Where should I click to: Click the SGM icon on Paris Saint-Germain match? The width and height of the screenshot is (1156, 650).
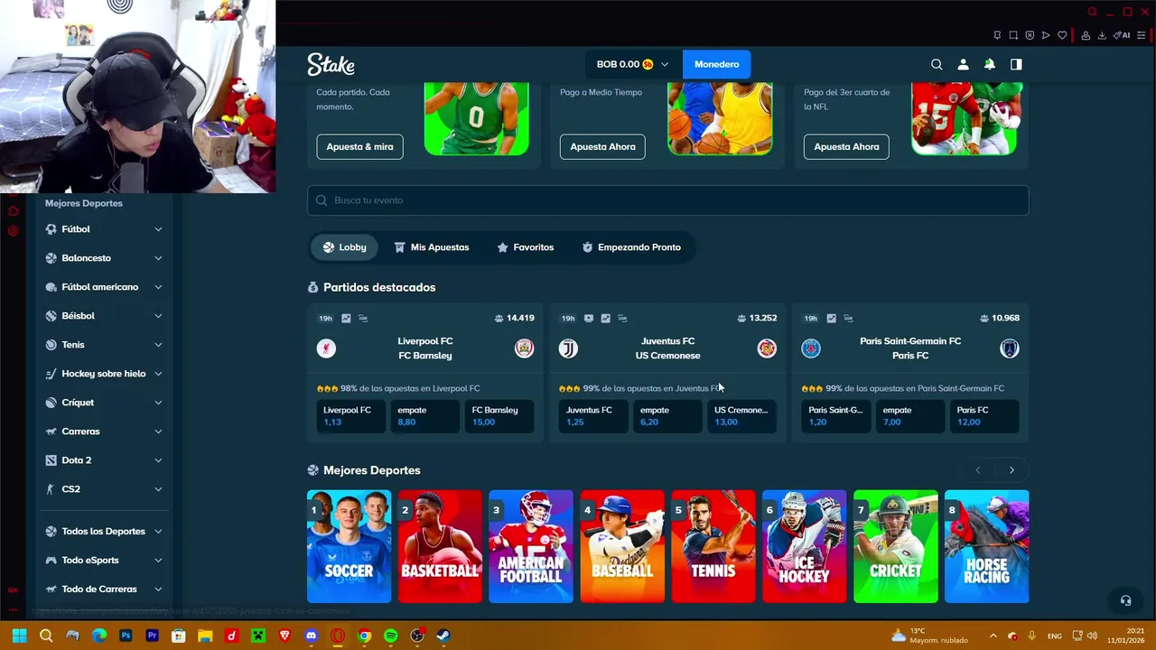tap(848, 318)
